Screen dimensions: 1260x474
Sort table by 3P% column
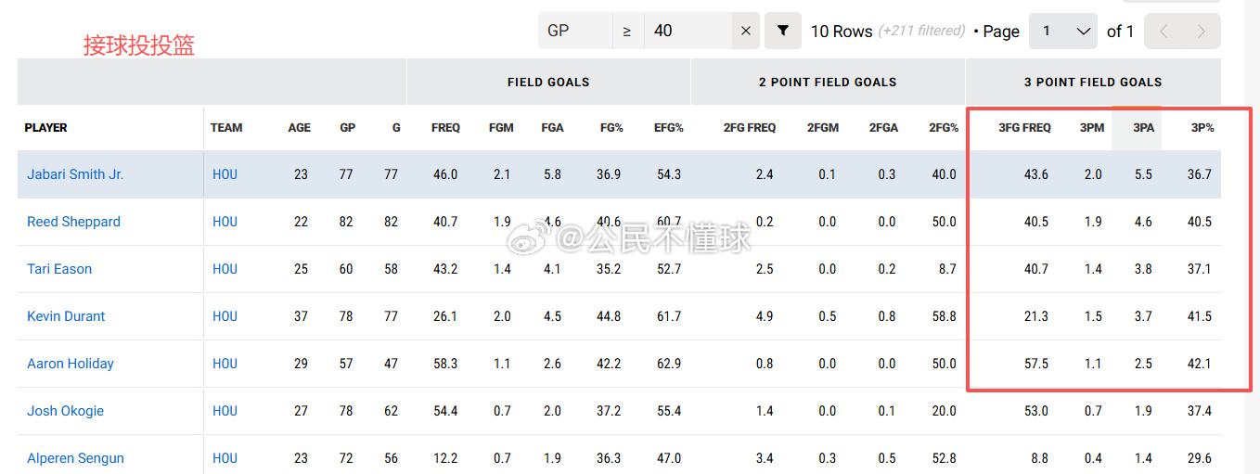tap(1202, 128)
